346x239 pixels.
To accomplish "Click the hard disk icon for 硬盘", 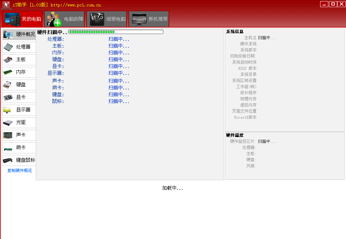I will (x=7, y=85).
